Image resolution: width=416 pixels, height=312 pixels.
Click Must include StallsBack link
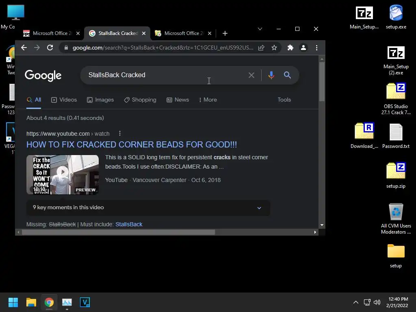[x=129, y=224]
